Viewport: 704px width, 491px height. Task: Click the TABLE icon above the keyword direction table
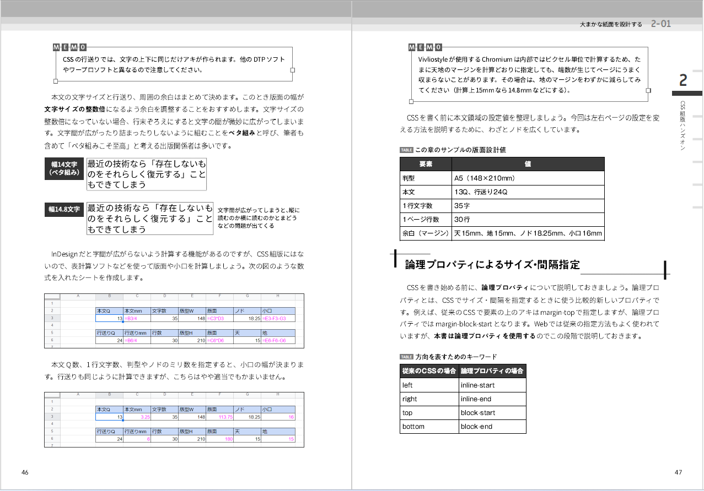405,357
